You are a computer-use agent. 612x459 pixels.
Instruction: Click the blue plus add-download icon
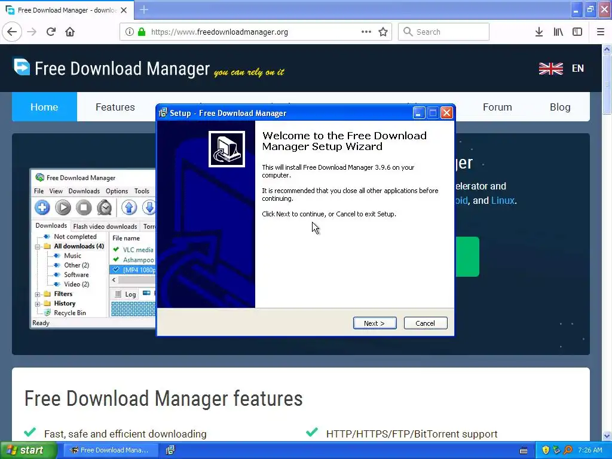click(42, 207)
